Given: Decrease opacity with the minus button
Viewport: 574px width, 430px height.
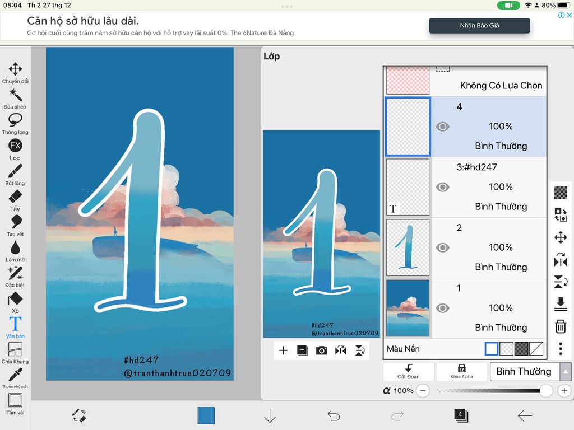Looking at the screenshot, I should click(x=423, y=390).
